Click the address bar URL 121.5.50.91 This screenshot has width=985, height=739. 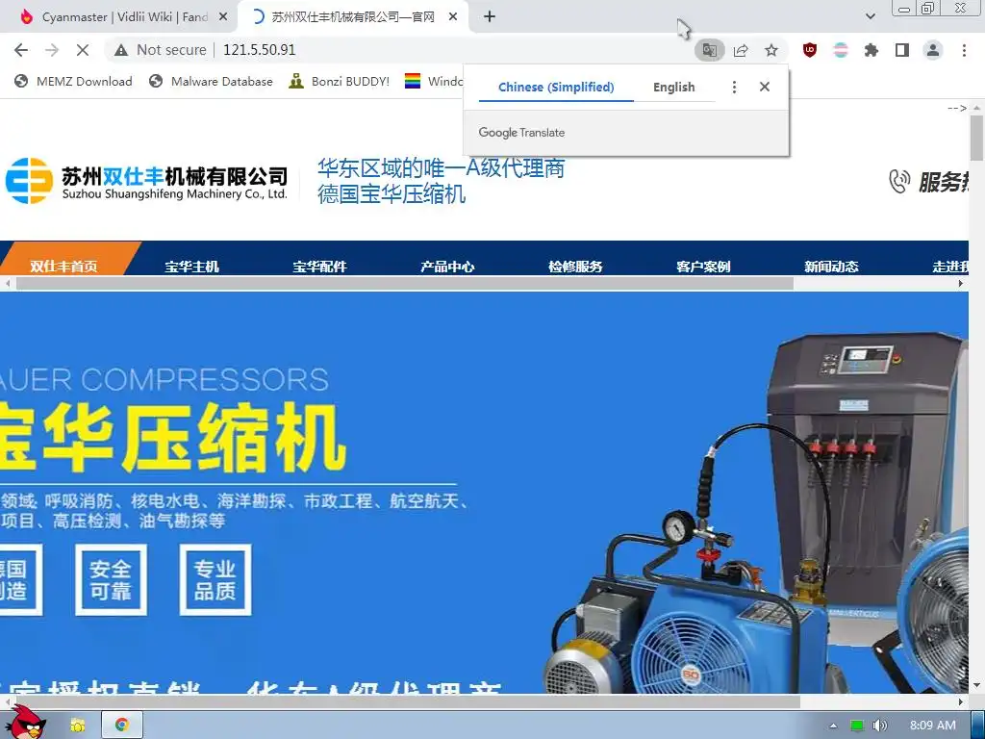[x=259, y=50]
